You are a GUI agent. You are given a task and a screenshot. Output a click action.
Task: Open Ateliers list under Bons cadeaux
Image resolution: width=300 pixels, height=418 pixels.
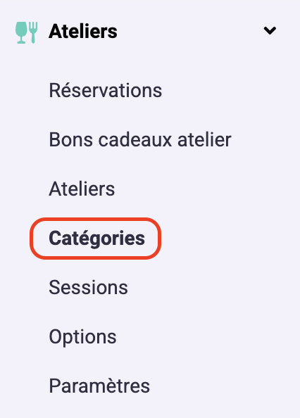click(x=82, y=189)
